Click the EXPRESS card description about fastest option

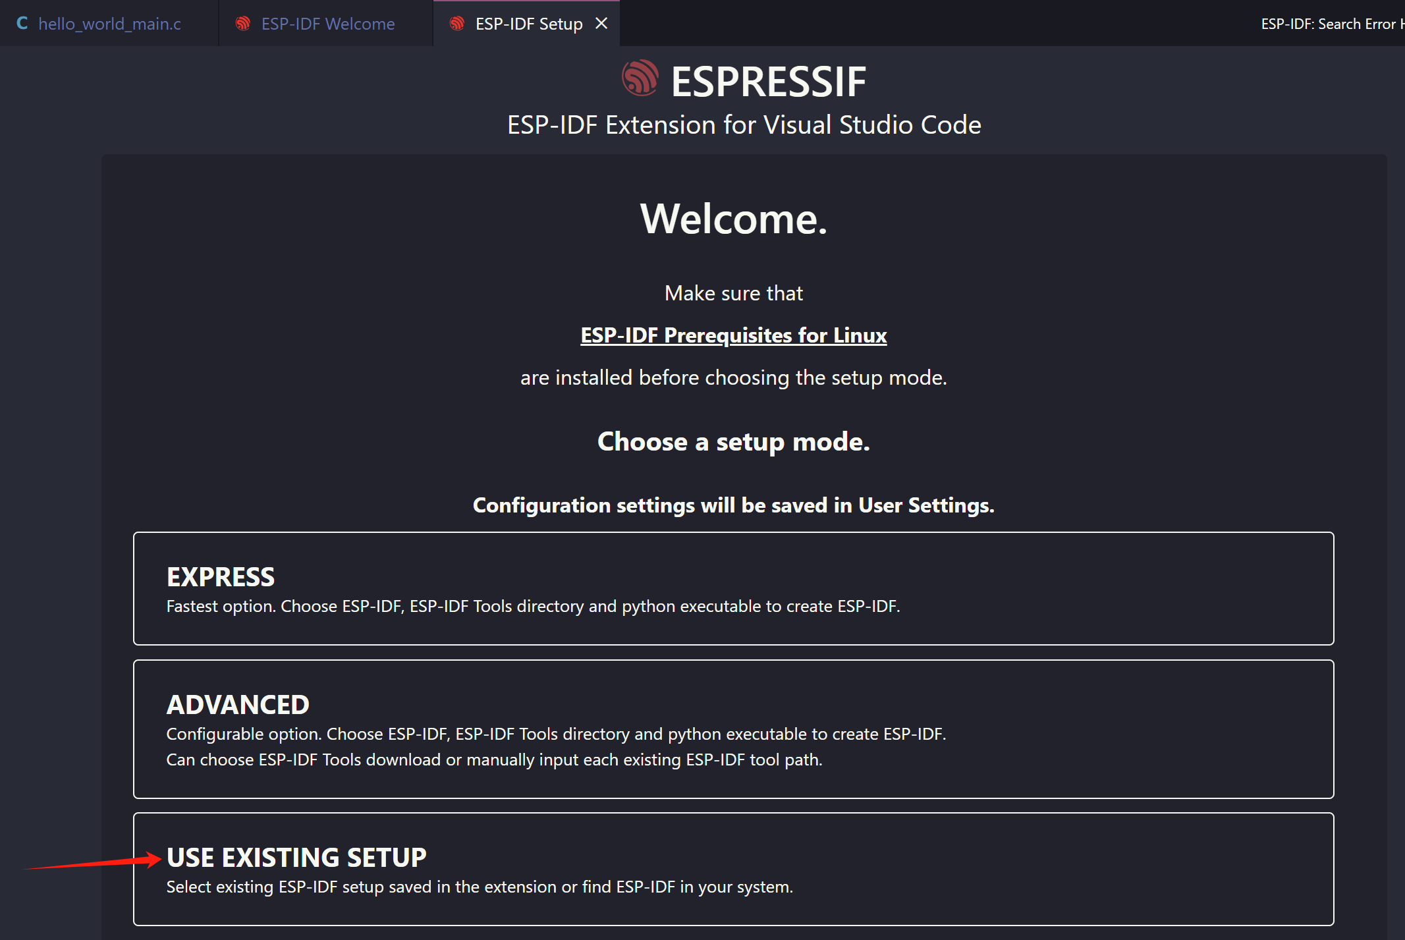tap(534, 606)
